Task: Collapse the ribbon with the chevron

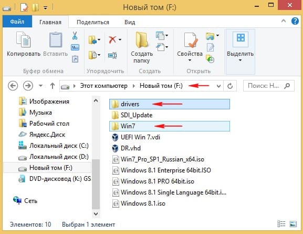Action: tap(284, 21)
